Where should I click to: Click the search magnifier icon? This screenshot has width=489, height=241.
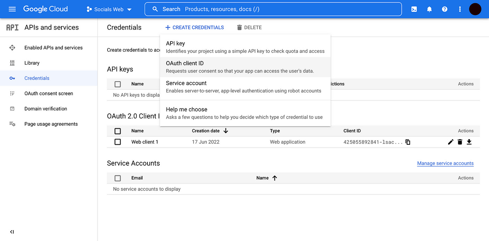155,9
